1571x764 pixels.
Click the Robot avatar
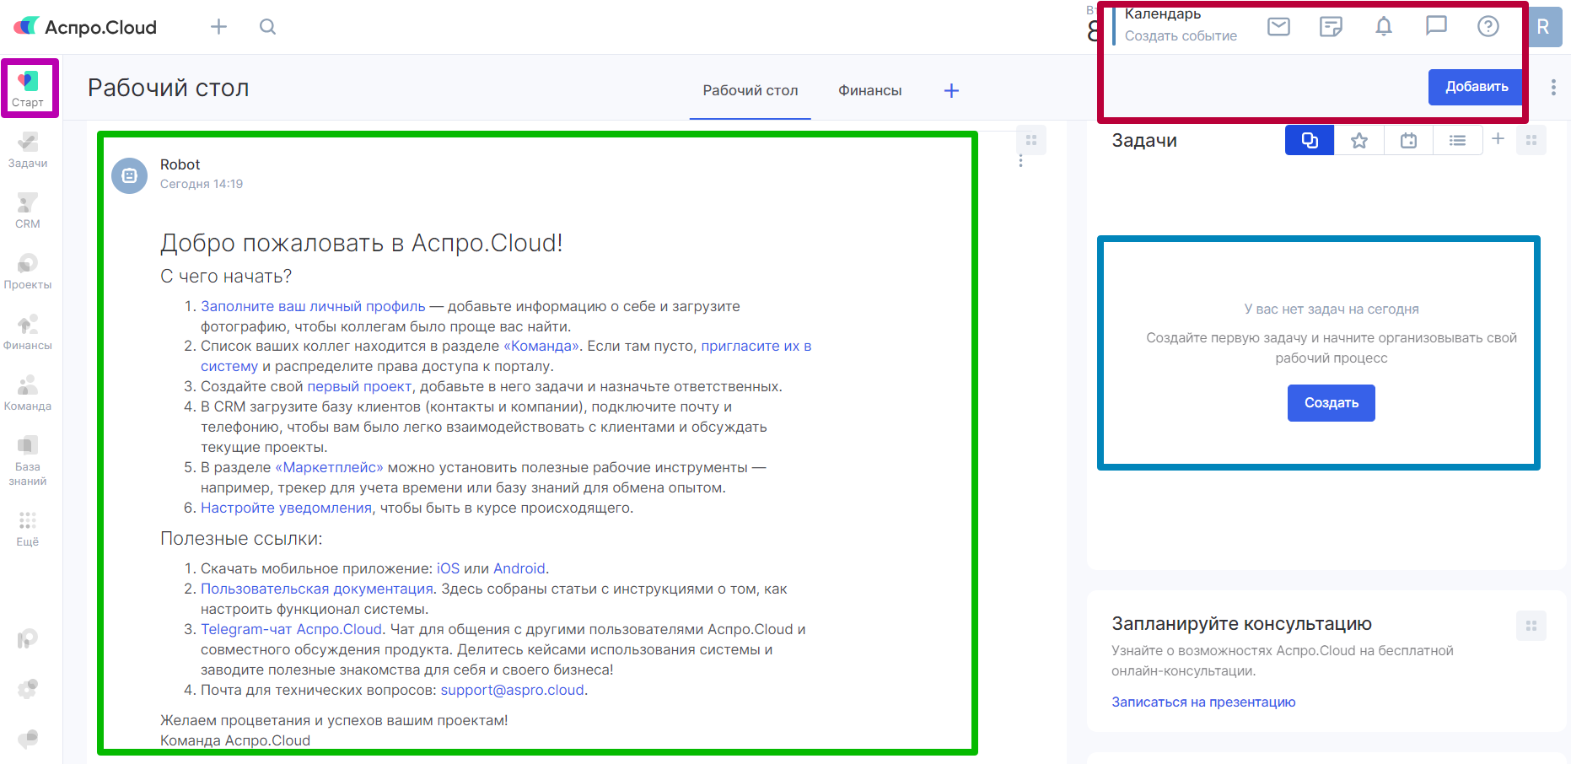coord(130,175)
